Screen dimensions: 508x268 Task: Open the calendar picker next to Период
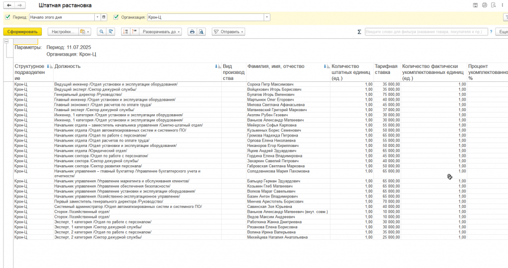[x=104, y=17]
